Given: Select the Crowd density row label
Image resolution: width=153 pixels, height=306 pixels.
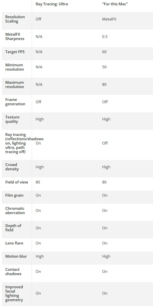Looking at the screenshot, I should (x=12, y=167).
